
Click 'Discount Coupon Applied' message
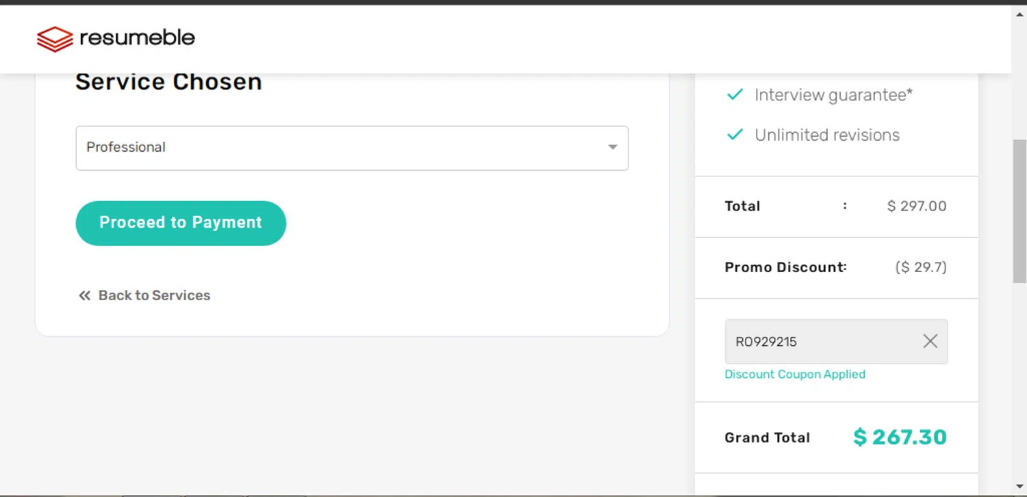[x=795, y=375]
